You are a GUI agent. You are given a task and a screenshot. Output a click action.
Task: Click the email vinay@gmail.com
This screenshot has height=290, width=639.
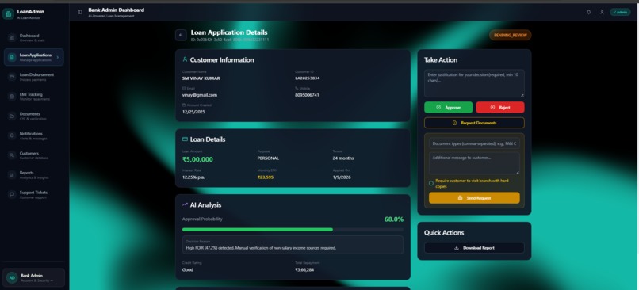pos(200,95)
